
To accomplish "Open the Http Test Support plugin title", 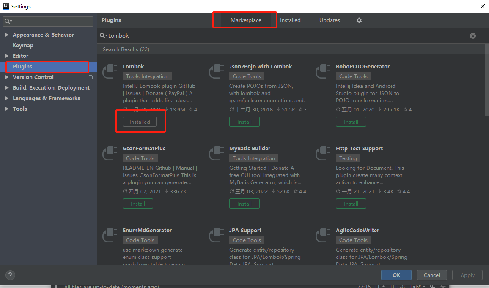I will (359, 149).
